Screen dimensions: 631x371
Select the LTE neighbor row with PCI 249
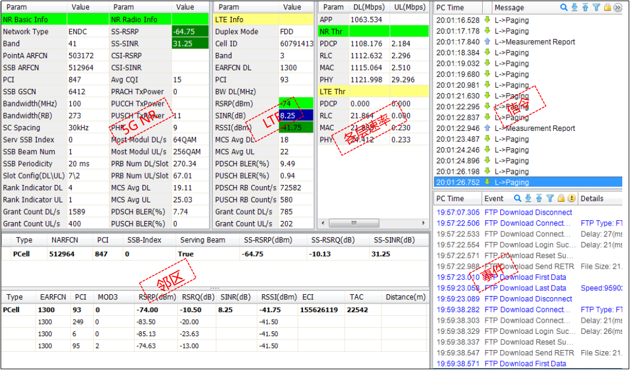[x=215, y=322]
